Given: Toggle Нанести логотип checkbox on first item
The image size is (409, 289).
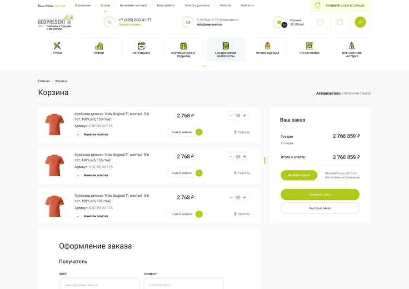Looking at the screenshot, I should [78, 135].
